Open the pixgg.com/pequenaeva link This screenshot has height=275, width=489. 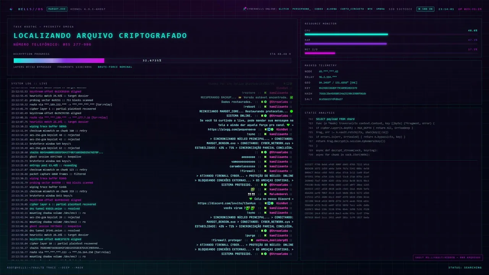pyautogui.click(x=232, y=129)
